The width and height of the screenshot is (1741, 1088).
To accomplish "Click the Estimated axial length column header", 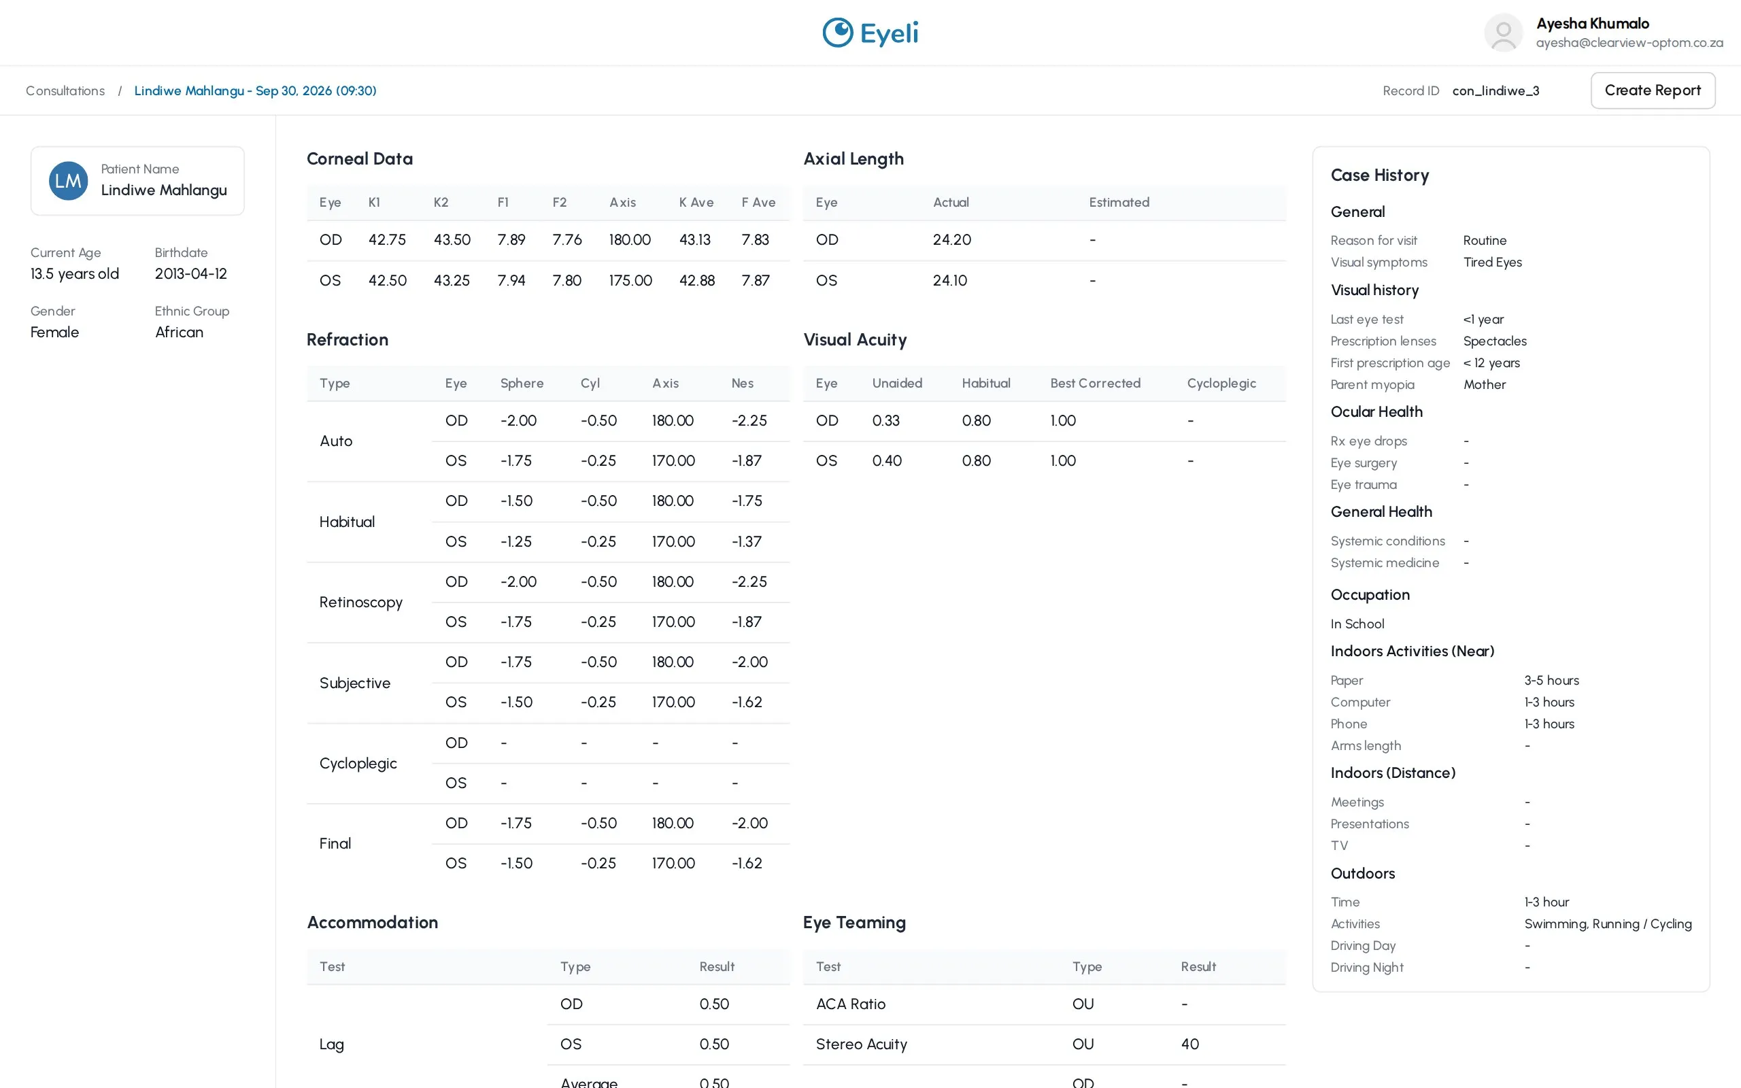I will click(x=1119, y=203).
